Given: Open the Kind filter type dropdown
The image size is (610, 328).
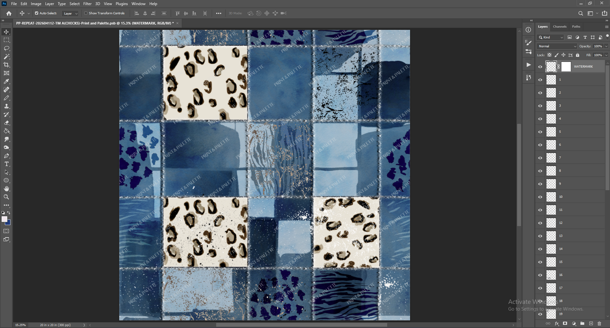Looking at the screenshot, I should [x=551, y=38].
